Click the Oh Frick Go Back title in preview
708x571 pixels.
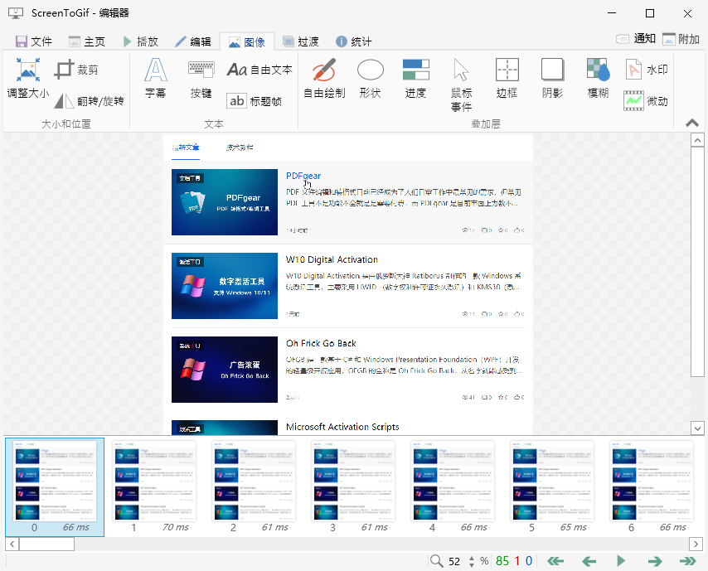pyautogui.click(x=321, y=343)
